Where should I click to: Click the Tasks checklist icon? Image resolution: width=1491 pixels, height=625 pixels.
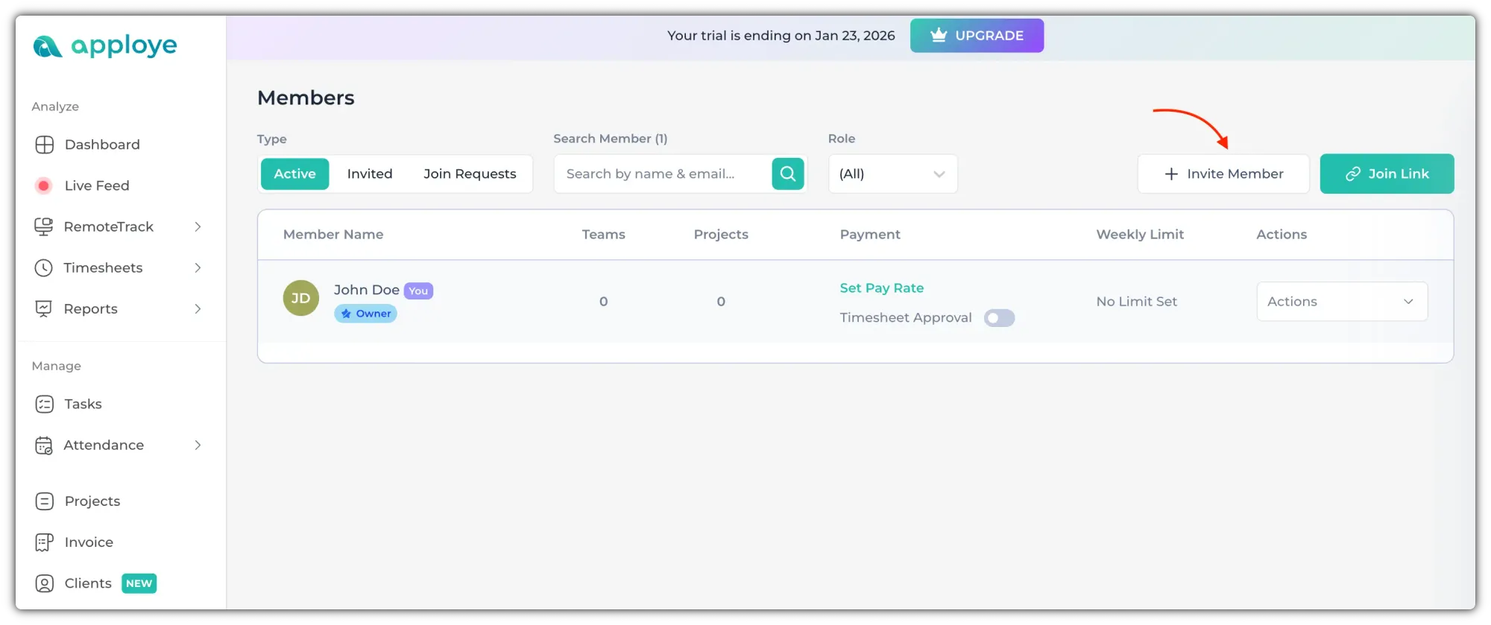(45, 404)
